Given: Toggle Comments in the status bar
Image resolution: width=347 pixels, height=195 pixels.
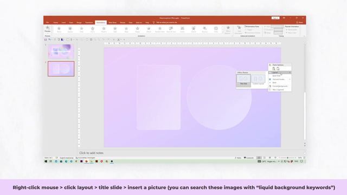Looking at the screenshot, I should coord(249,158).
